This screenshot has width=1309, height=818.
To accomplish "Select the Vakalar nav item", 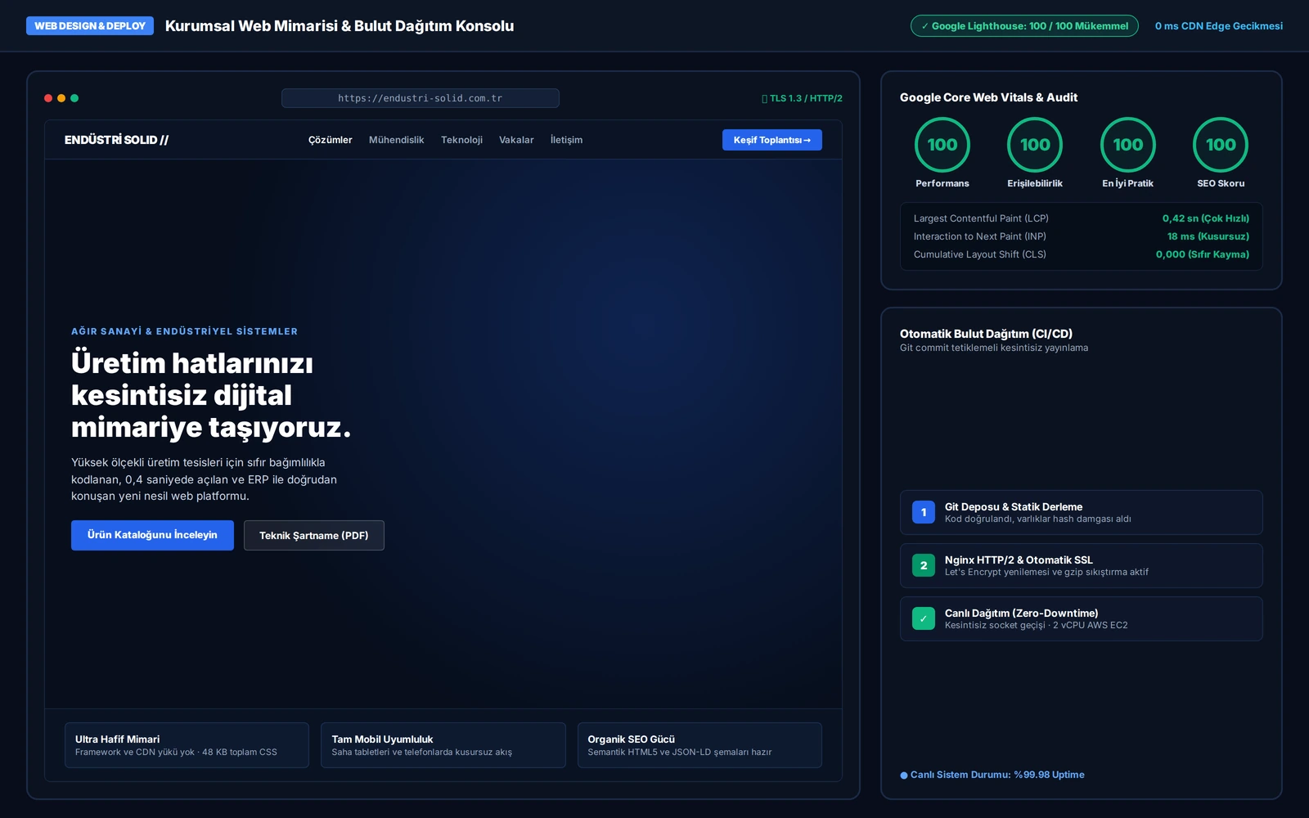I will coord(516,140).
